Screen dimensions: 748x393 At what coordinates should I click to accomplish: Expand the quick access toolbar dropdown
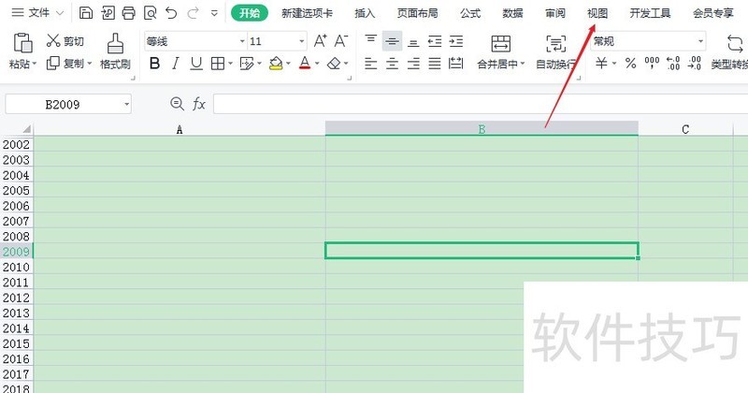click(x=214, y=13)
